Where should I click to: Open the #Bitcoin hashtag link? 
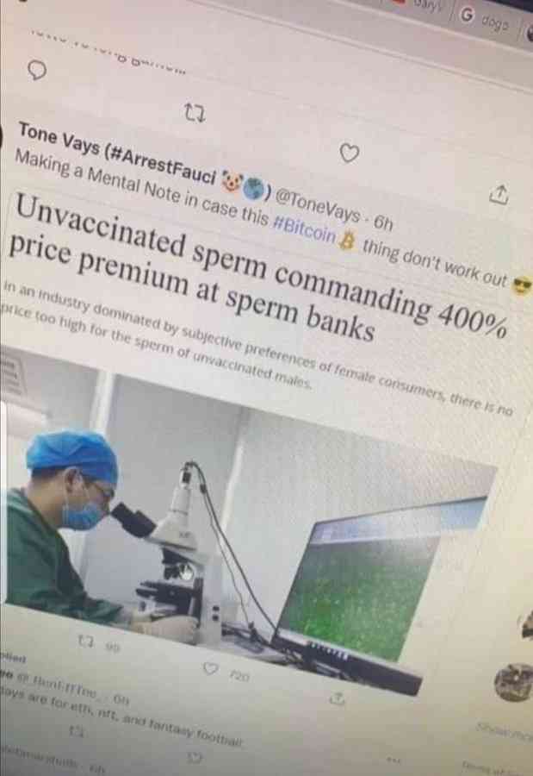click(304, 230)
